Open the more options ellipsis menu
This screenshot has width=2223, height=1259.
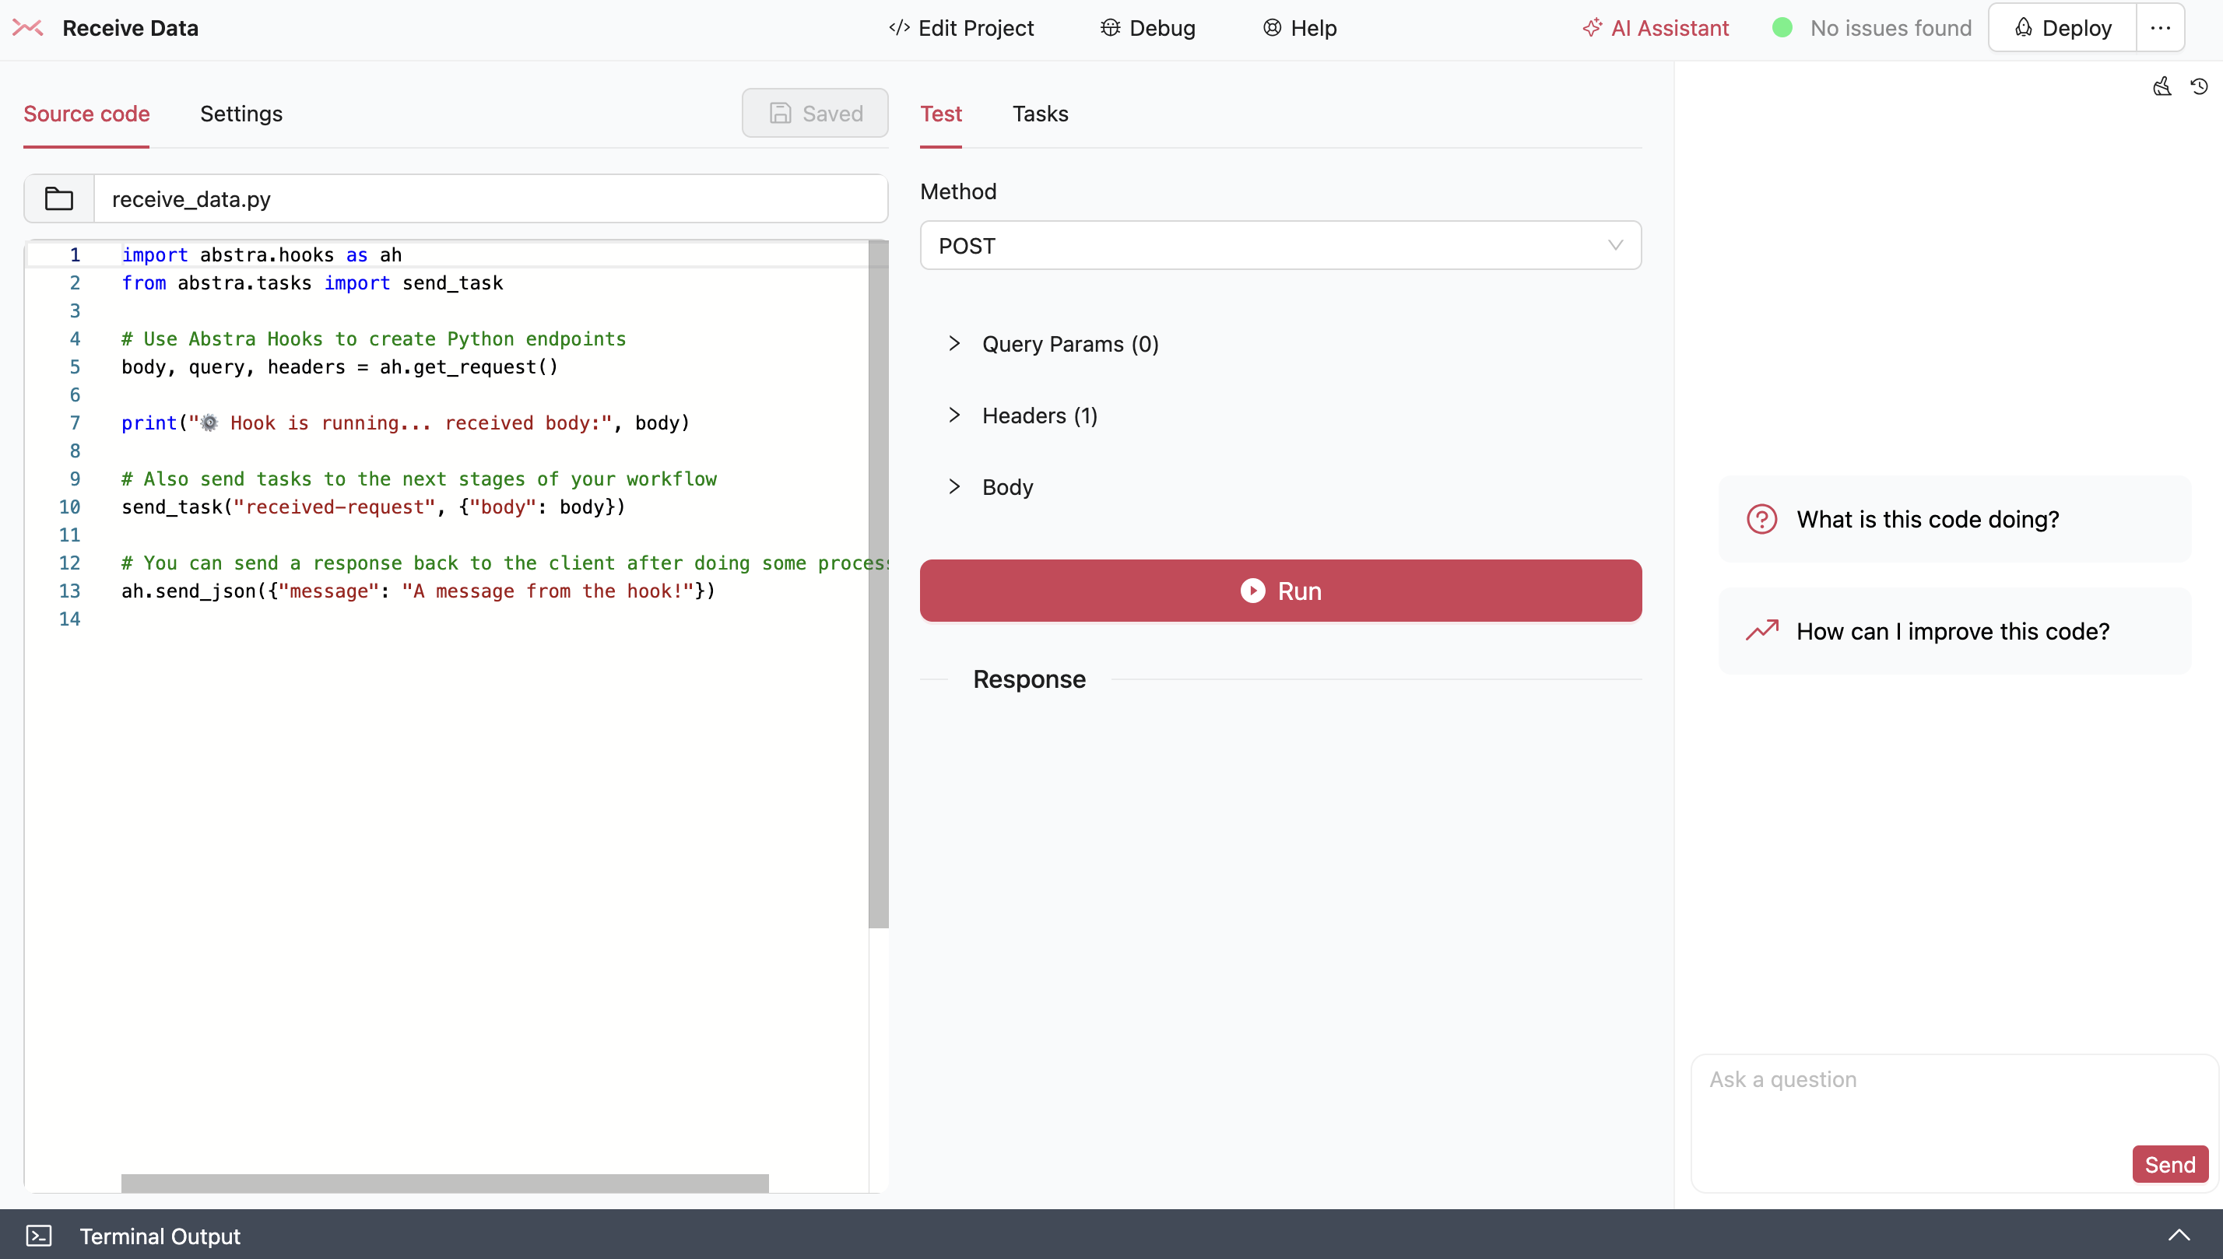point(2160,28)
